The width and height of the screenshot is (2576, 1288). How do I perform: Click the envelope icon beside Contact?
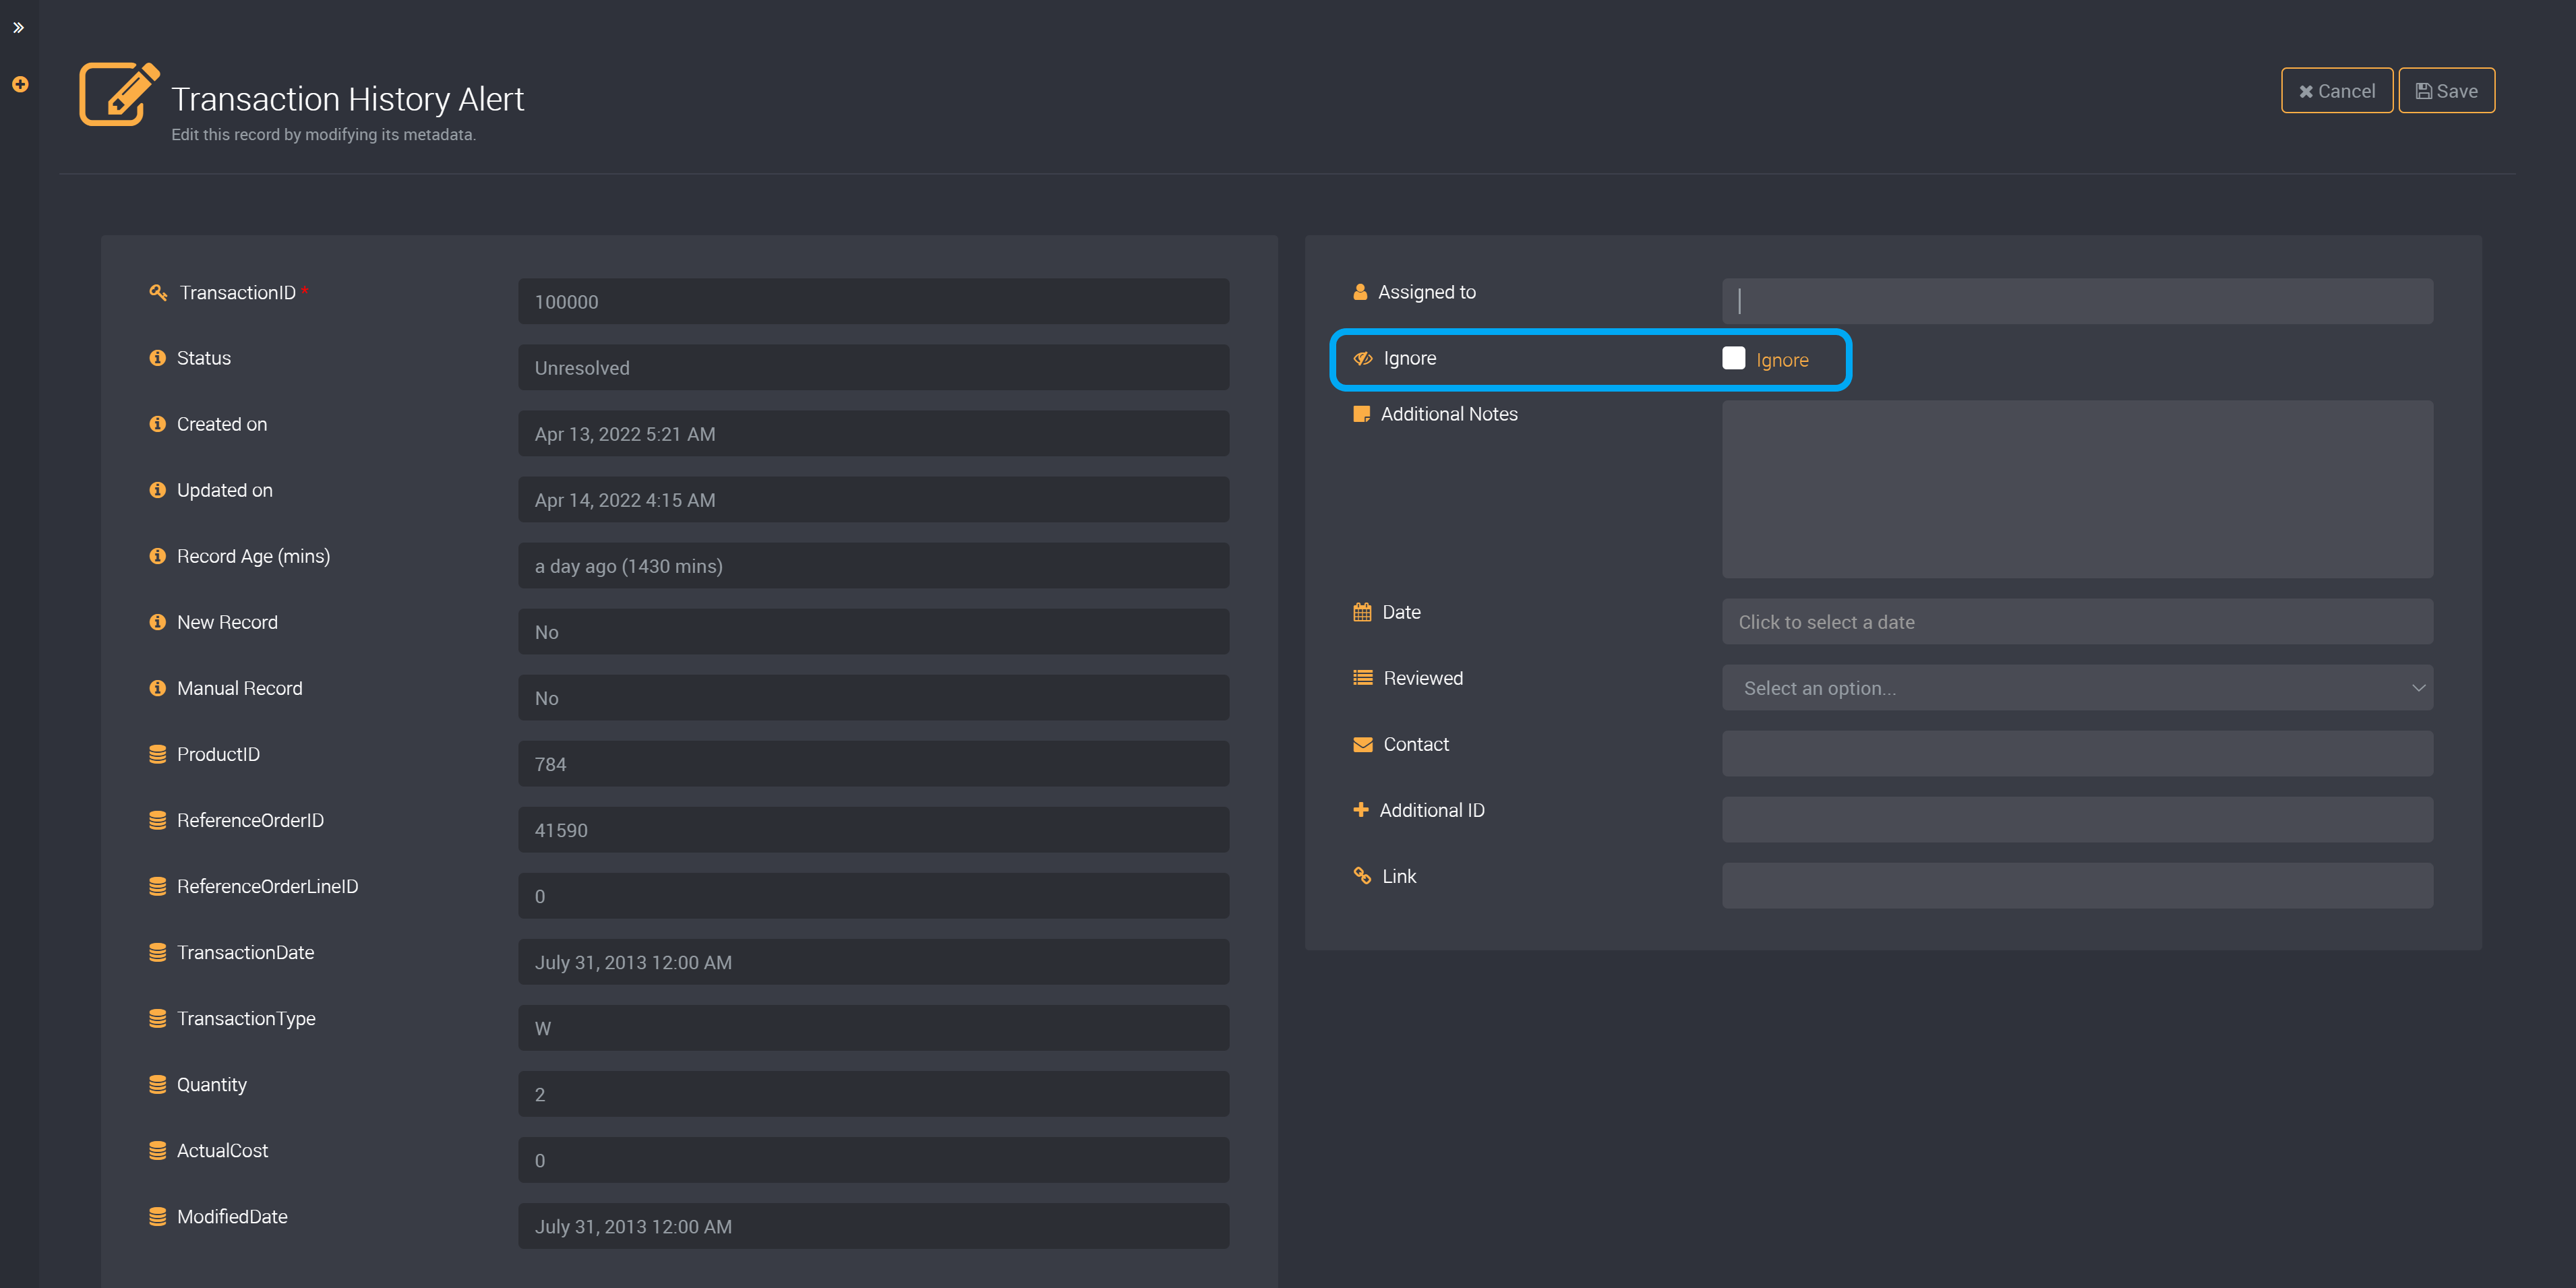click(x=1363, y=744)
